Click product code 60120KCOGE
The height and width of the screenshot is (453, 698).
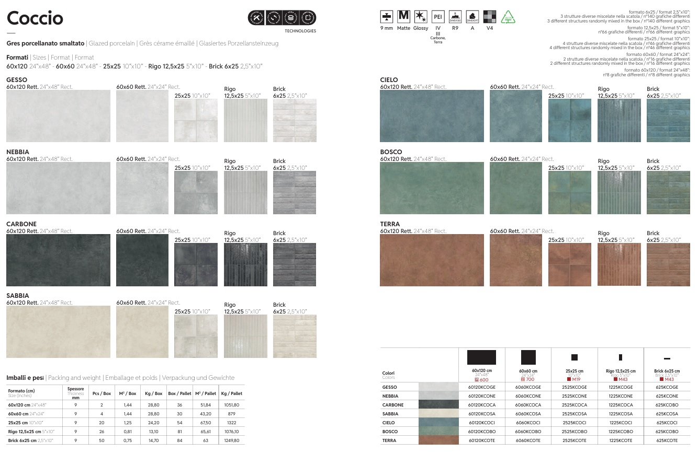[x=481, y=387]
